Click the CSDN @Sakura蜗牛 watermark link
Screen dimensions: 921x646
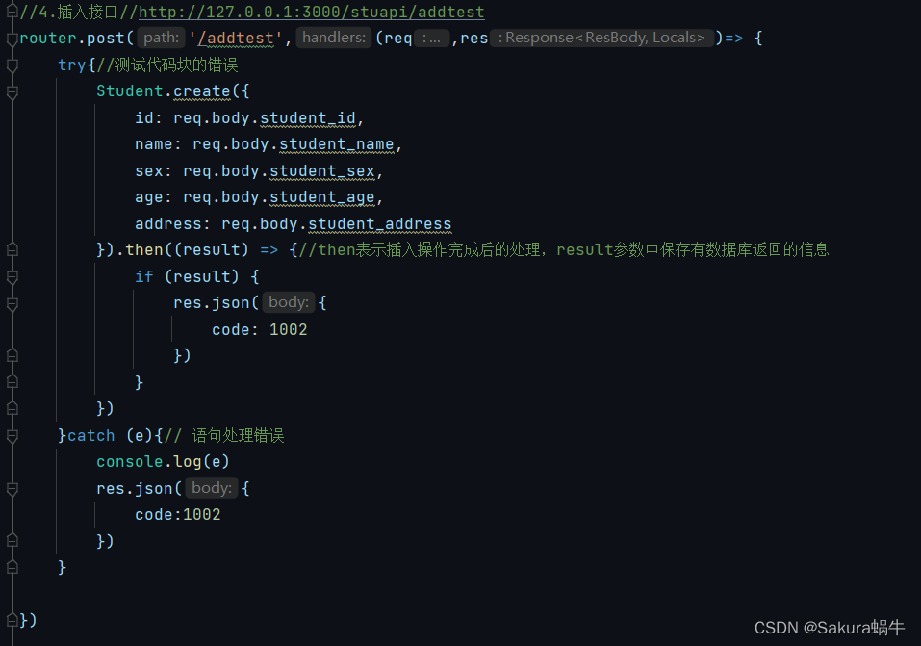click(831, 627)
